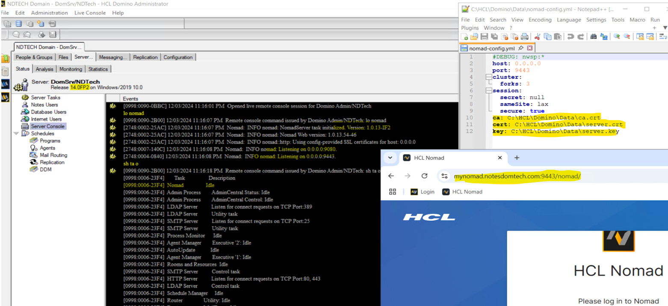Open the Messaging tab

click(x=113, y=57)
